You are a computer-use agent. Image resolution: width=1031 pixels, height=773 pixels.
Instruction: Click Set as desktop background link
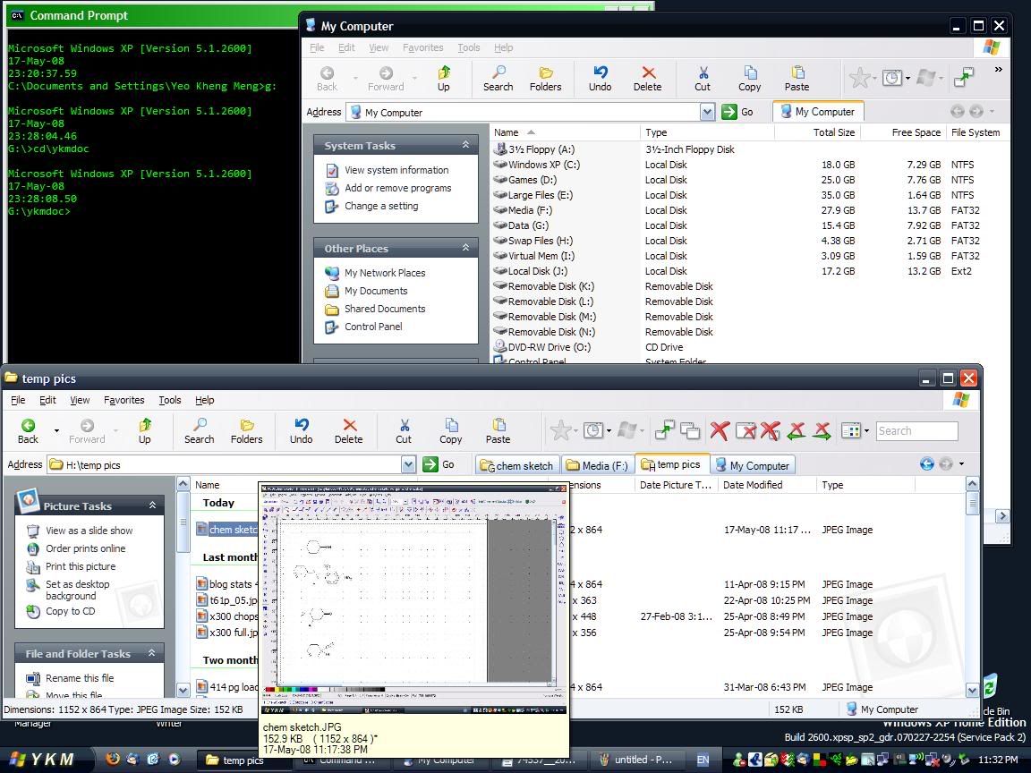coord(78,590)
